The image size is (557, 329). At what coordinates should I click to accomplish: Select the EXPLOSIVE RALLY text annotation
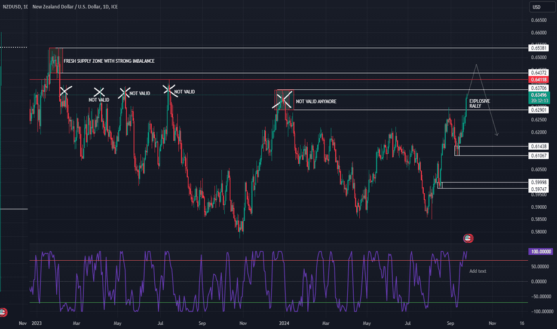(x=479, y=103)
